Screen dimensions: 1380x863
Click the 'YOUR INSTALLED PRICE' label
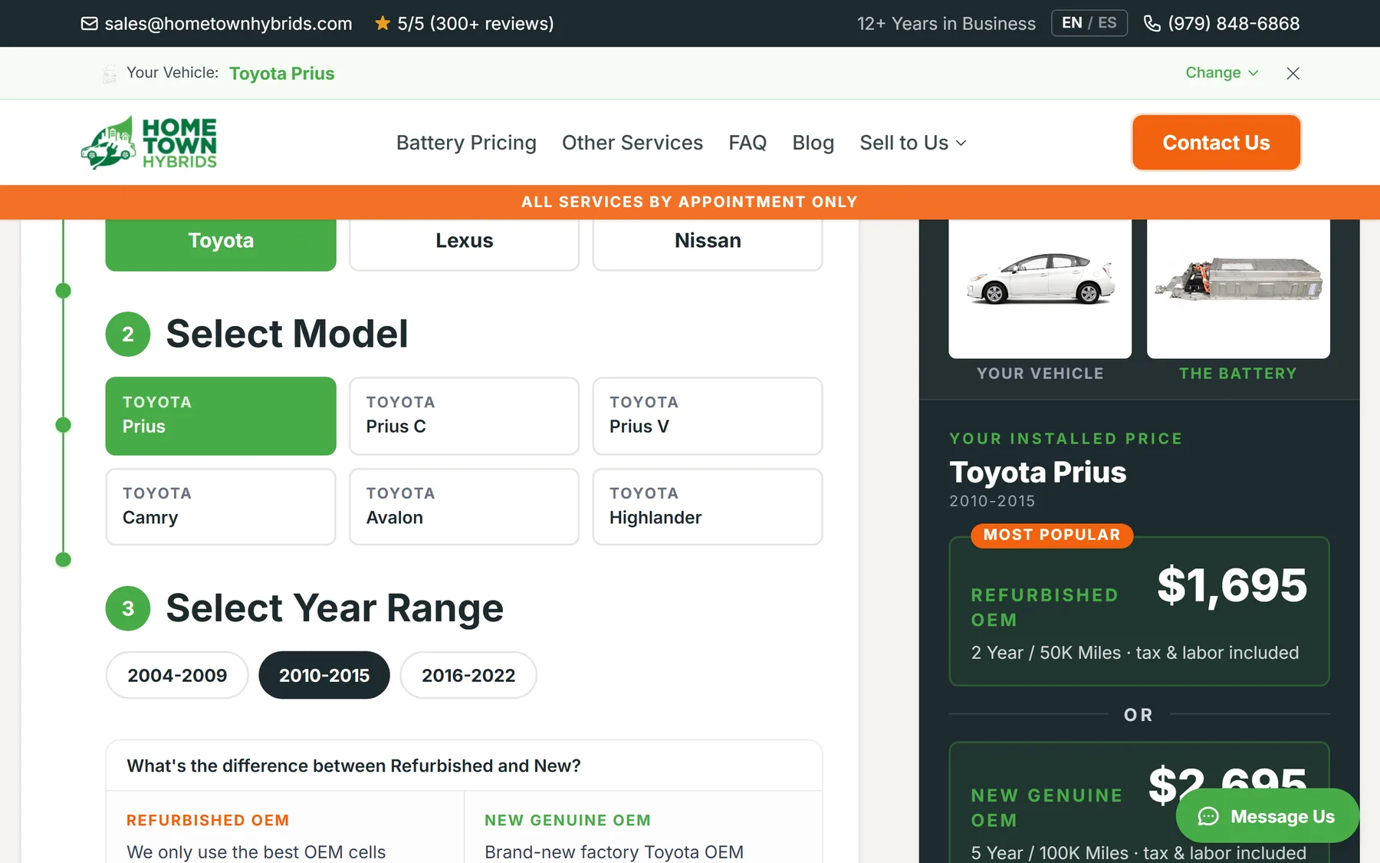(x=1066, y=439)
